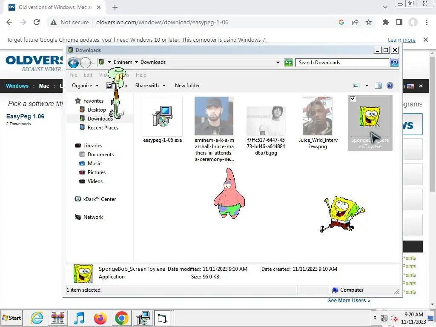Click the SpongeBob icon in the details pane
The height and width of the screenshot is (327, 436).
point(83,273)
